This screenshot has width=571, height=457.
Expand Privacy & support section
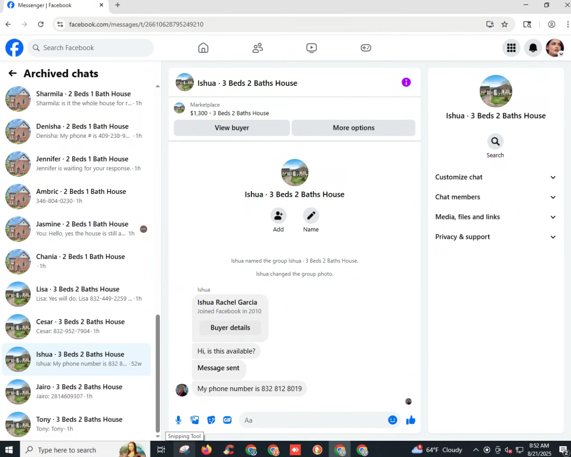pyautogui.click(x=496, y=237)
